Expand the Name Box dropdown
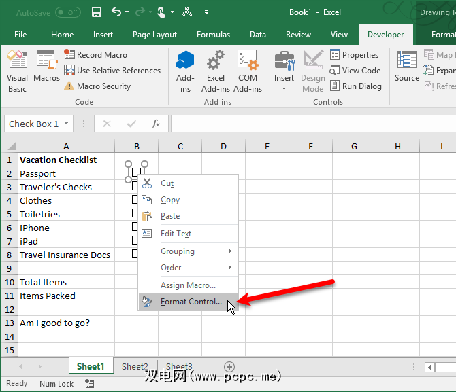Image resolution: width=456 pixels, height=392 pixels. [x=66, y=124]
